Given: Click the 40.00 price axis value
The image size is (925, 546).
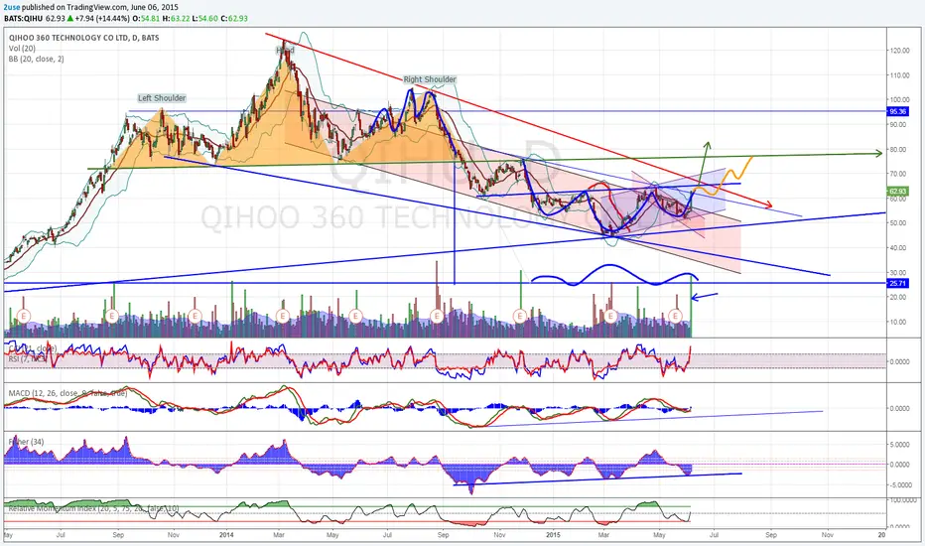Looking at the screenshot, I should [x=899, y=248].
